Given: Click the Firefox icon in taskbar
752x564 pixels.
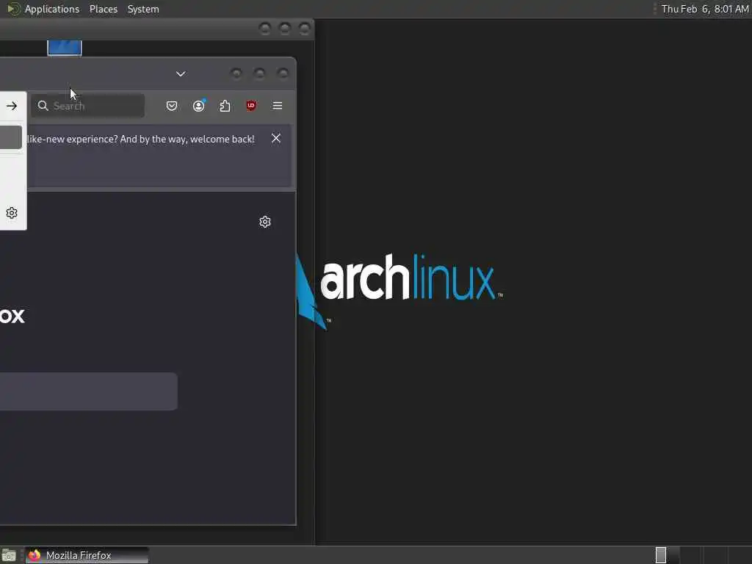Looking at the screenshot, I should point(35,555).
